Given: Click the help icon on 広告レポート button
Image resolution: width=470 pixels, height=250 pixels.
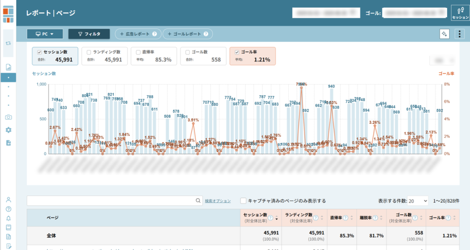Looking at the screenshot, I should click(x=154, y=34).
